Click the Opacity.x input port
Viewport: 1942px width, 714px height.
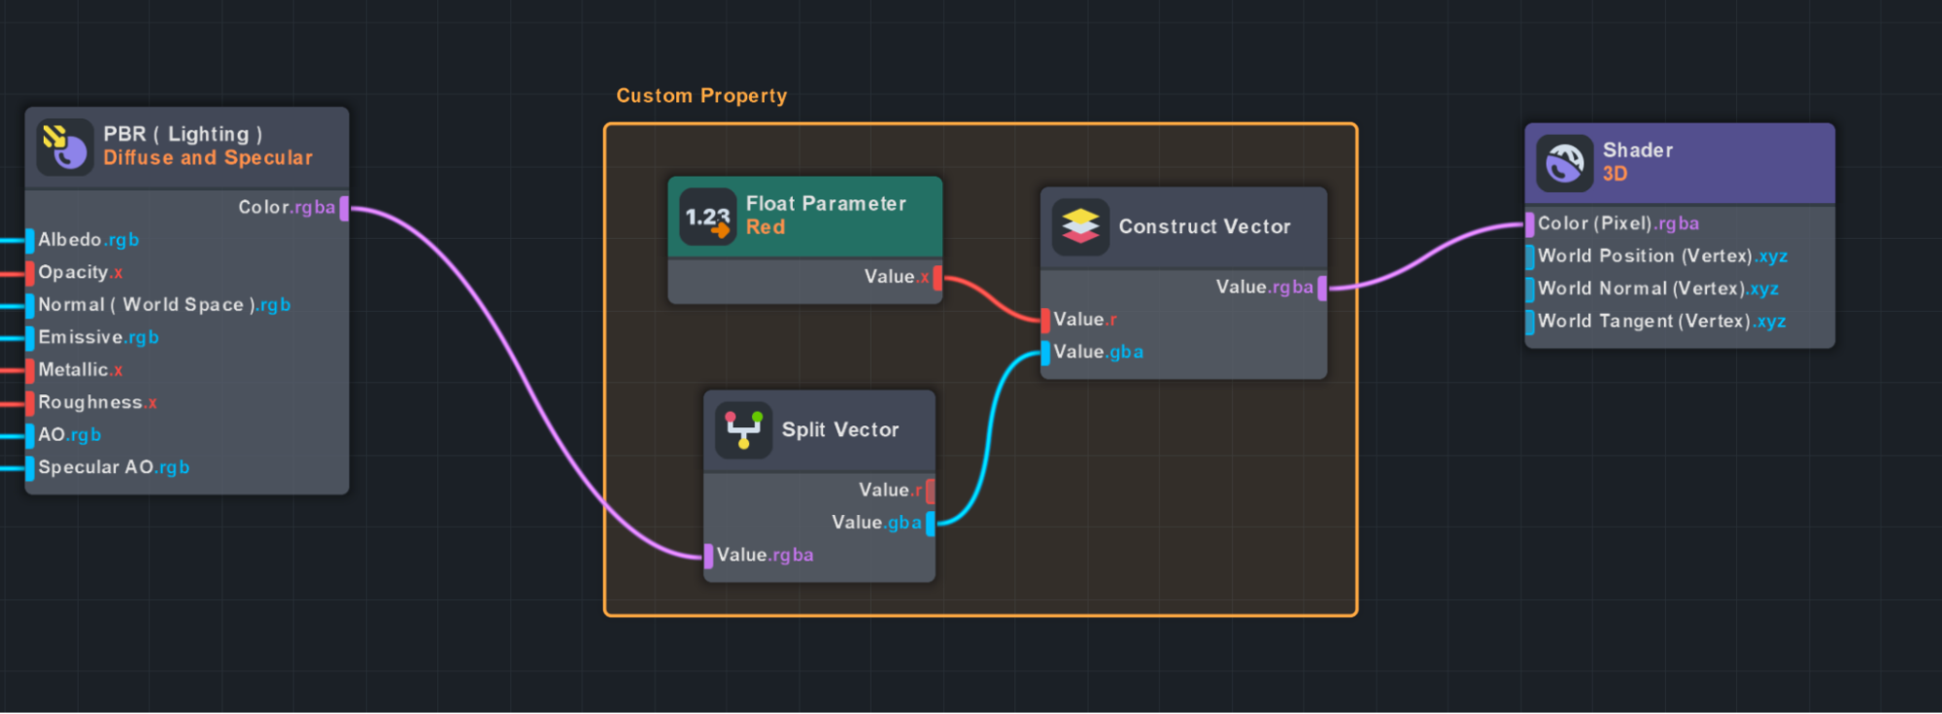coord(30,273)
